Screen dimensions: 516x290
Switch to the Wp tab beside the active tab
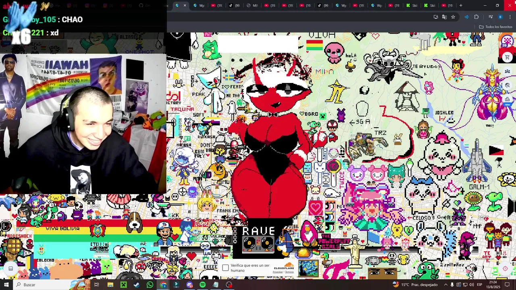pos(199,6)
